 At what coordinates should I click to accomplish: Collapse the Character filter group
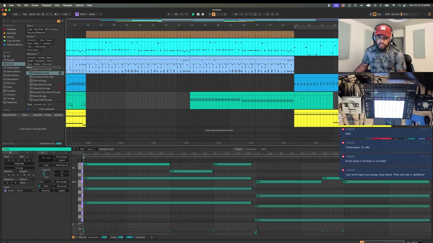(x=32, y=54)
